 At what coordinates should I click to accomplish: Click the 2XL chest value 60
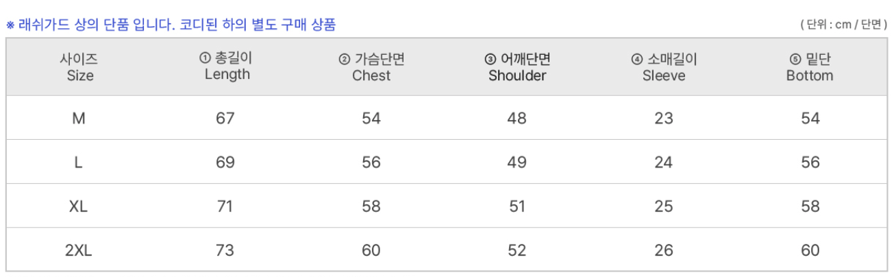pos(371,251)
